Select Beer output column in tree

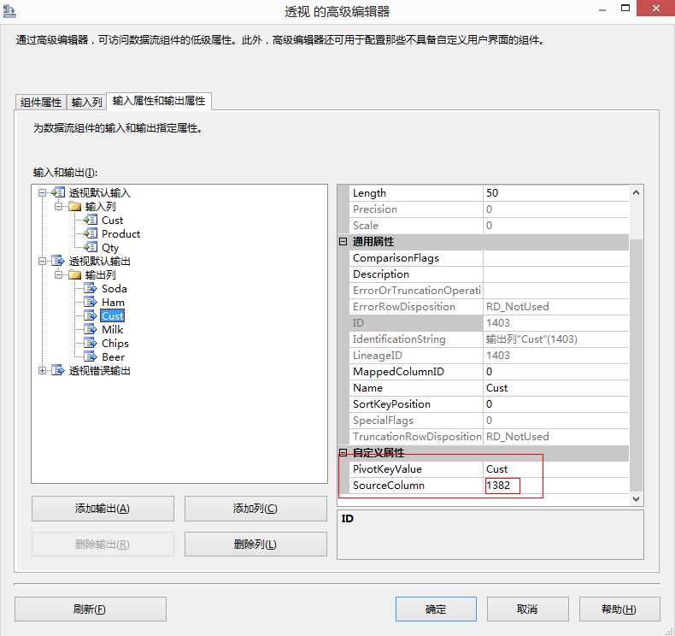(114, 357)
